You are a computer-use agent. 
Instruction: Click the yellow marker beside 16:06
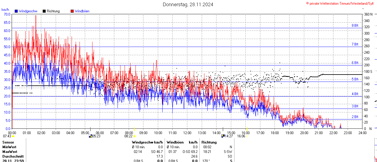tap(247, 136)
